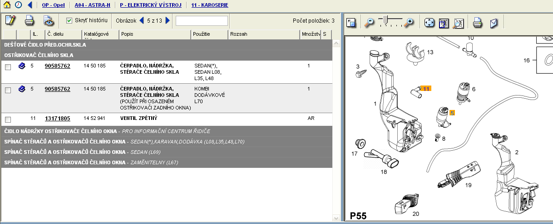Expand DEŠŤOVÉ ČIDLO PŘED.OCHR.SKLA section
The width and height of the screenshot is (553, 224).
pyautogui.click(x=45, y=45)
